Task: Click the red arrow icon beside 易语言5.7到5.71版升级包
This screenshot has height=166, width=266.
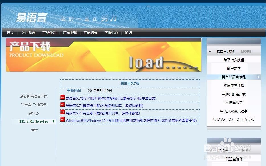Action: (62, 97)
